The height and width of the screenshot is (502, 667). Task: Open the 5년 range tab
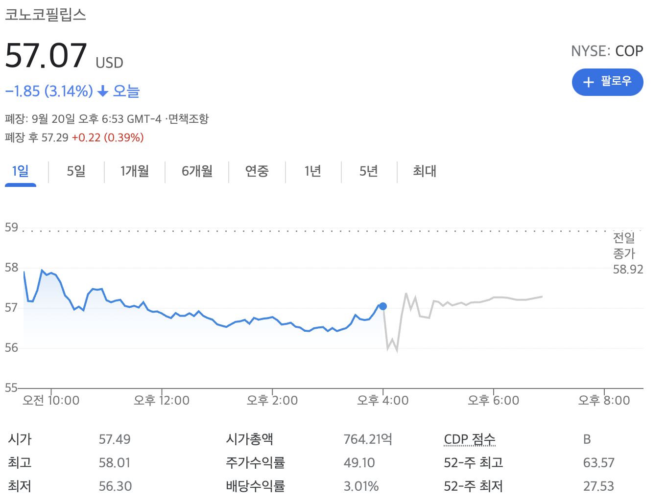369,171
